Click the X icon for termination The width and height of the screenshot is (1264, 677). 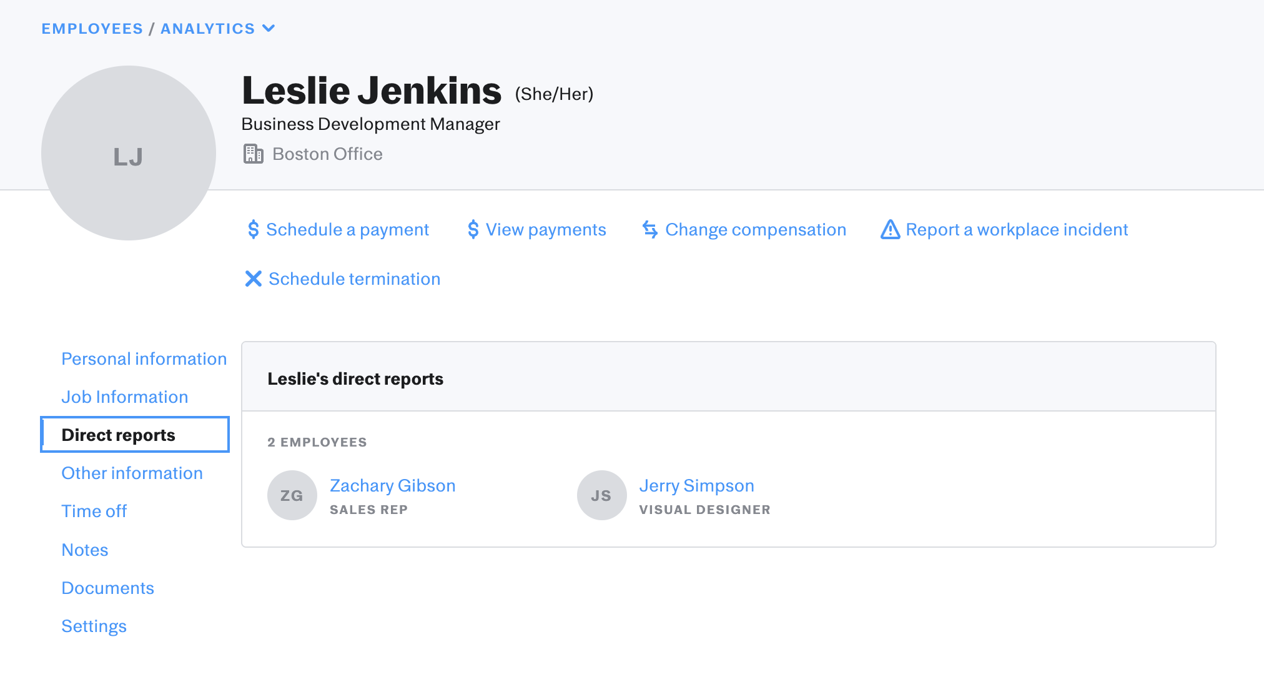point(253,279)
